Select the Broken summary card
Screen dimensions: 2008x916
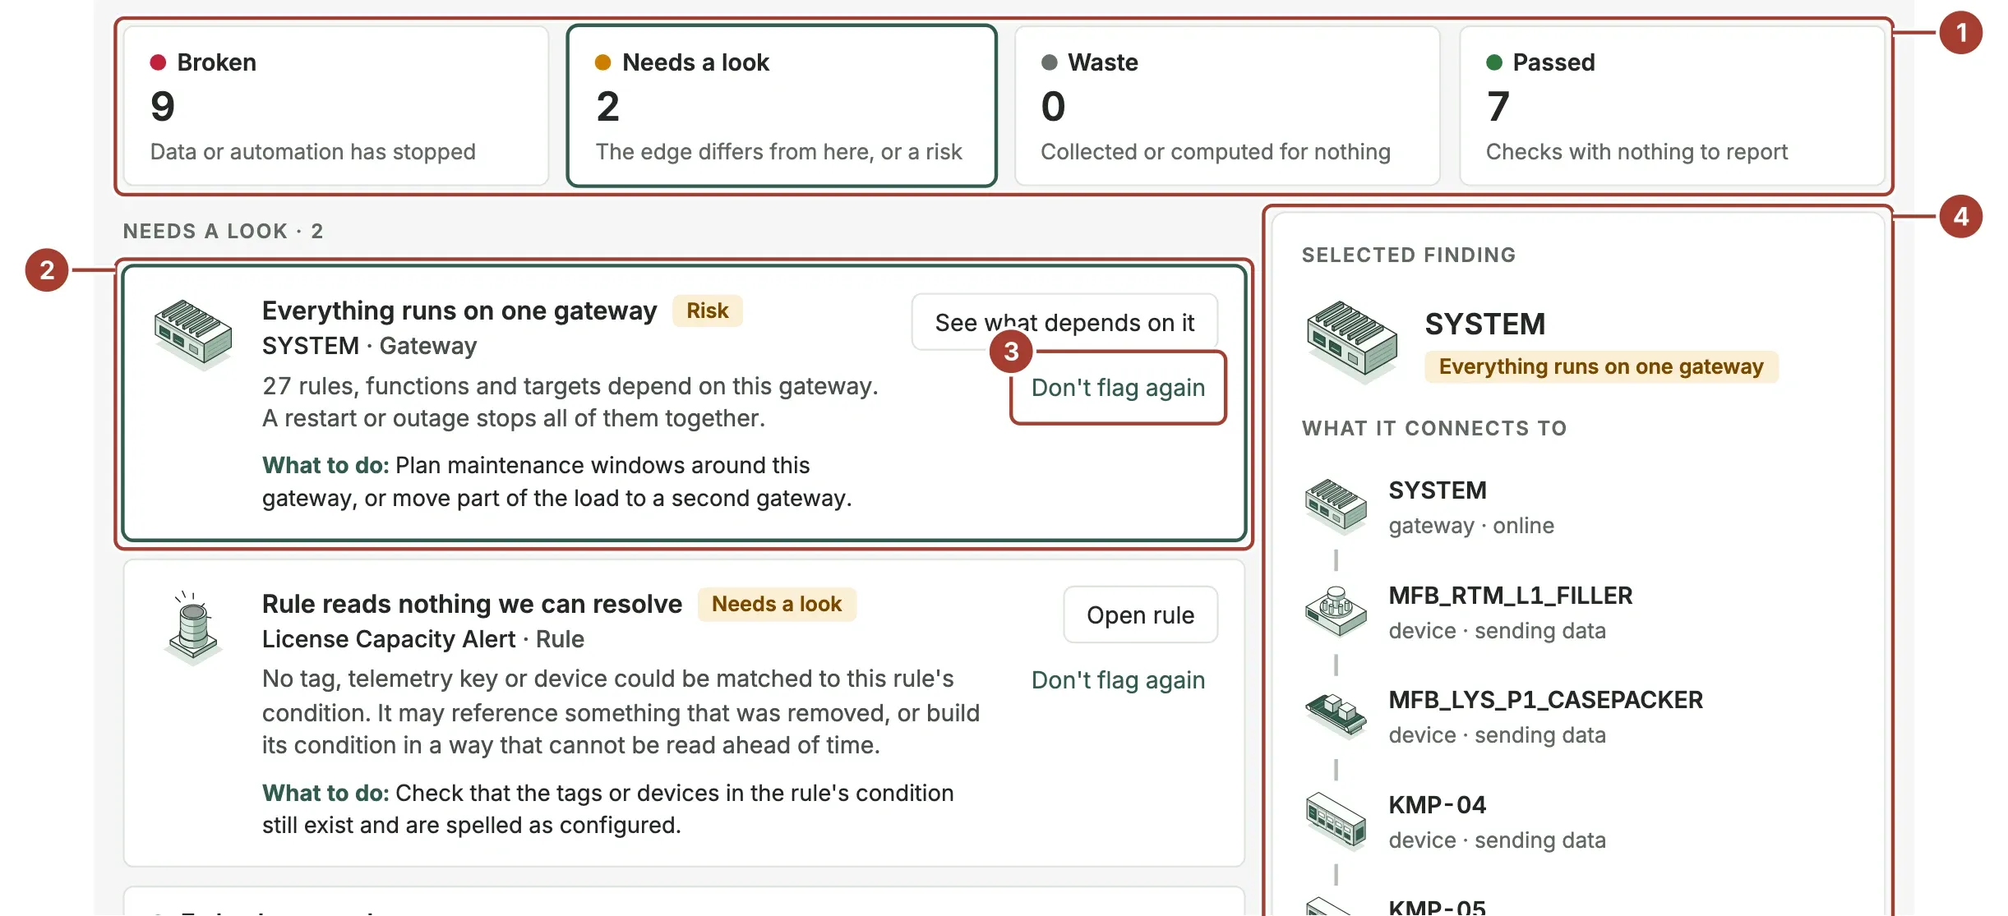(x=335, y=106)
